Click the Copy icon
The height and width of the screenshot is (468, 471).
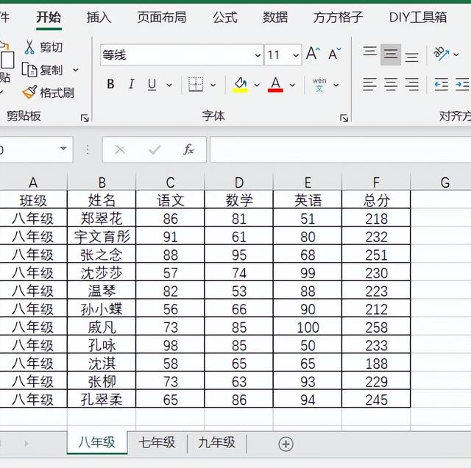pos(29,70)
